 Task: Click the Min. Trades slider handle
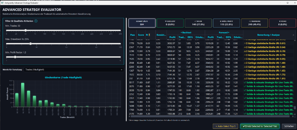tap(26, 30)
